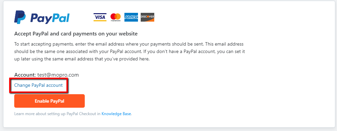The height and width of the screenshot is (131, 337).
Task: Click the Accept PayPal and card payments heading
Action: click(76, 34)
